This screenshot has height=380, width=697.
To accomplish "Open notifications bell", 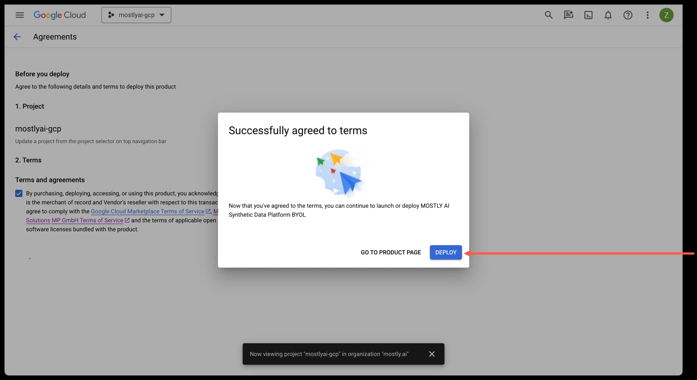I will coord(608,15).
